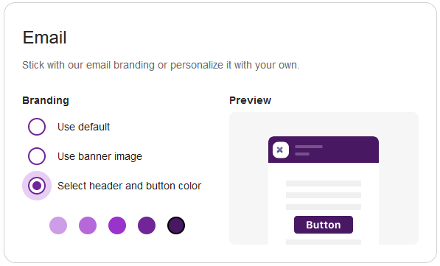Pick the second light purple swatch
Viewport: 440px width, 266px height.
pyautogui.click(x=88, y=225)
